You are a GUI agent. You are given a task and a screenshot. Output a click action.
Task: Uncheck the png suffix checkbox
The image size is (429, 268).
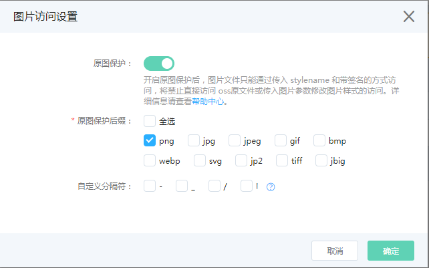tap(150, 140)
